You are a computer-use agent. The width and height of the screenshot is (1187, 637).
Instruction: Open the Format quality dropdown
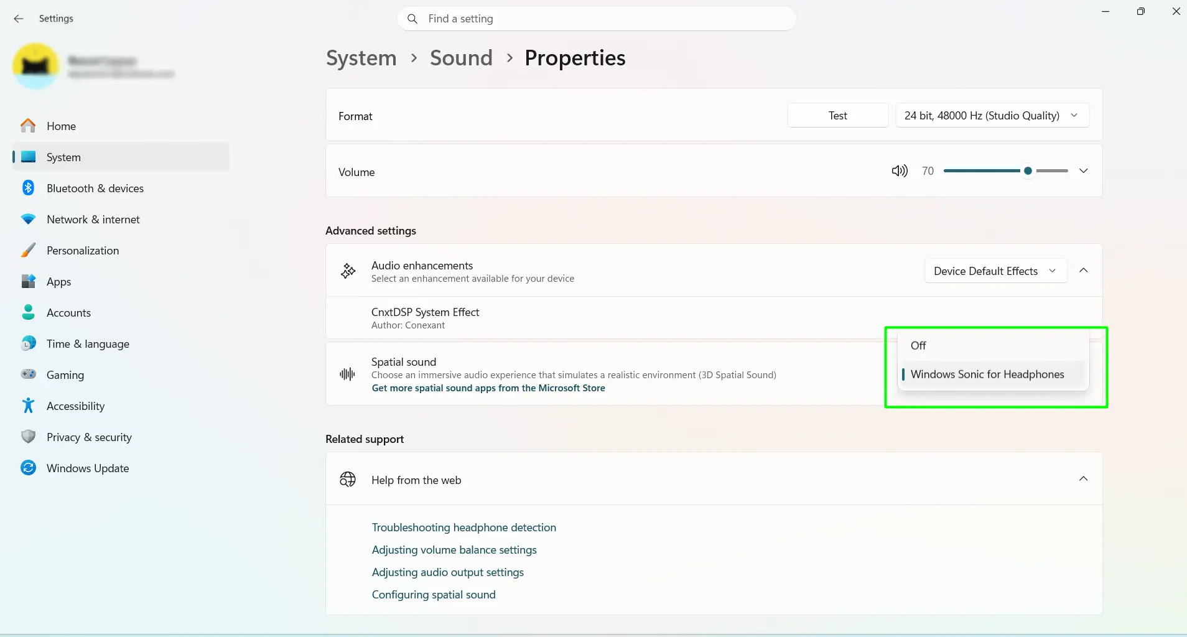click(992, 115)
